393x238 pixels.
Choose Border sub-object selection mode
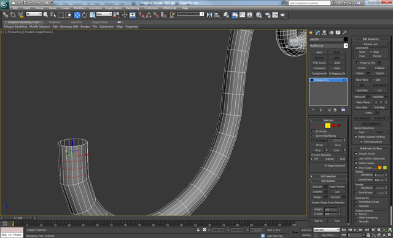(x=327, y=125)
